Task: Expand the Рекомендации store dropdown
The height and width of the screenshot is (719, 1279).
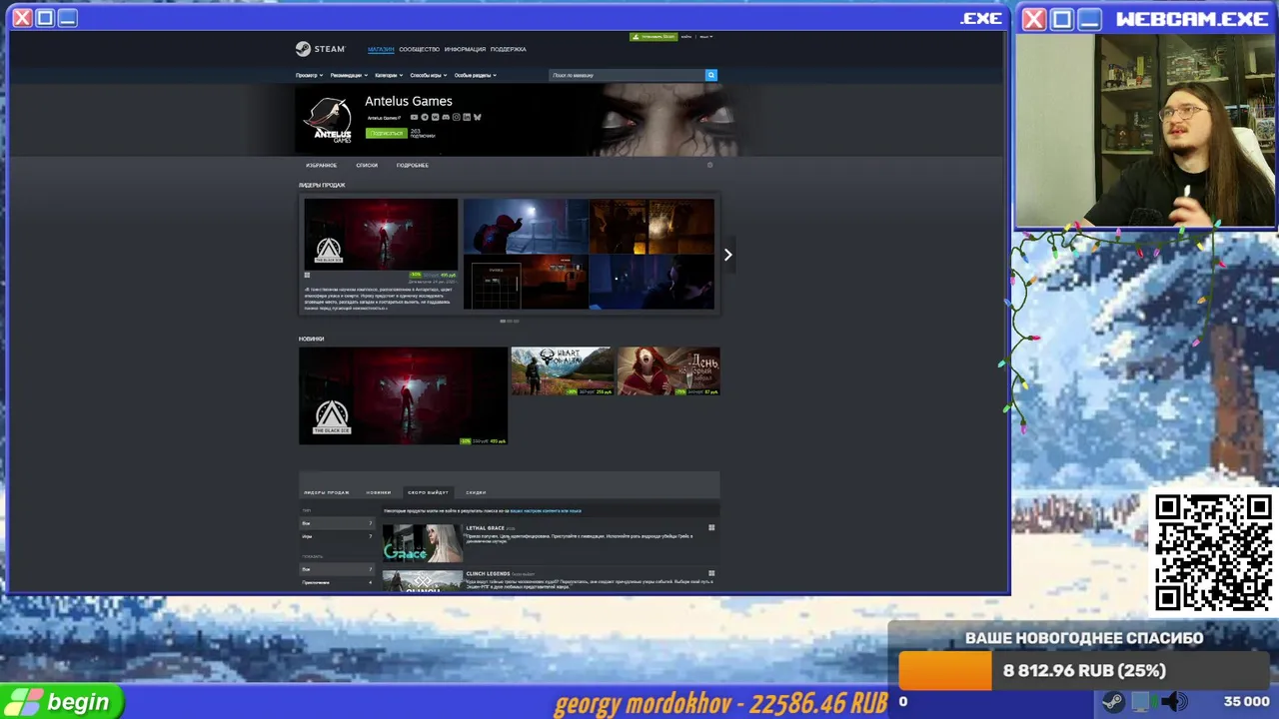Action: pyautogui.click(x=349, y=75)
